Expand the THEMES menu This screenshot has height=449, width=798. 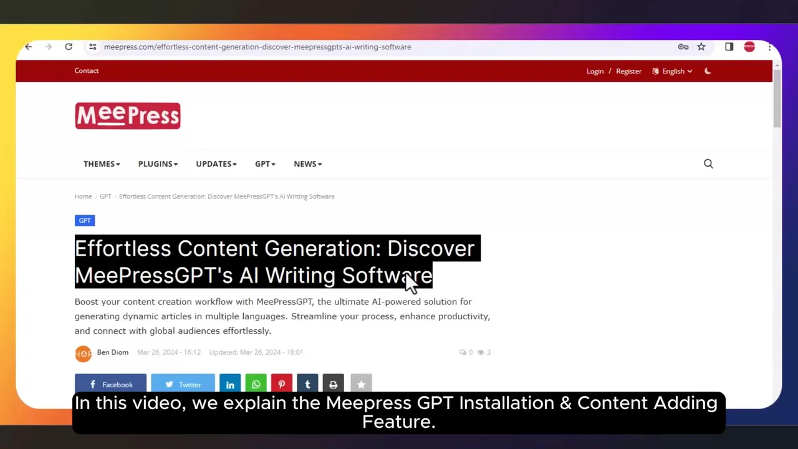point(102,164)
